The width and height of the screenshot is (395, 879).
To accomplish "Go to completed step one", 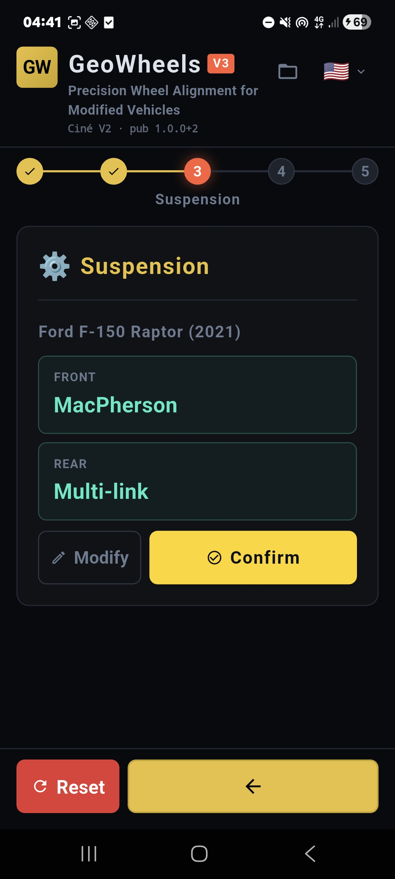I will (x=30, y=171).
